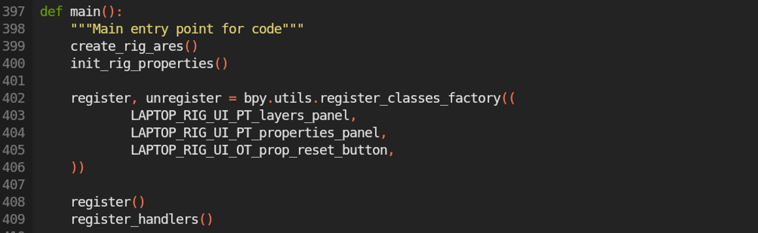Screen dimensions: 758x233
Task: Click LAPTOP_RIG_UI_PT_layers_panel class name
Action: pyautogui.click(x=240, y=116)
